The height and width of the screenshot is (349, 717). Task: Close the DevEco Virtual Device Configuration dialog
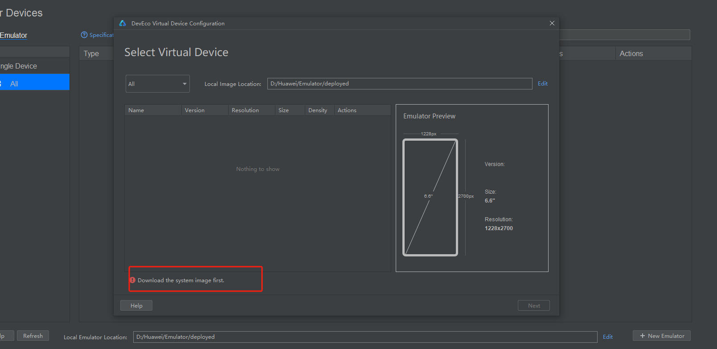552,23
